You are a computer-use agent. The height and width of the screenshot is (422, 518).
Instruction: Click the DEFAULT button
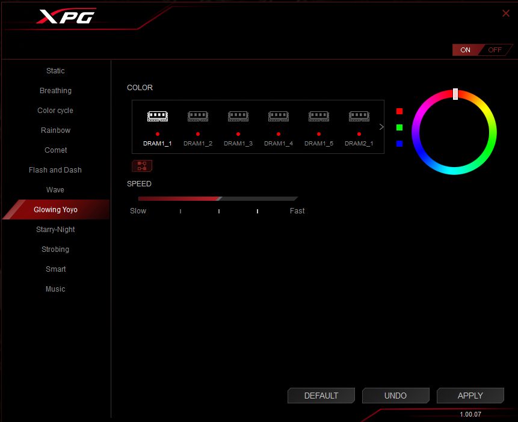click(321, 396)
